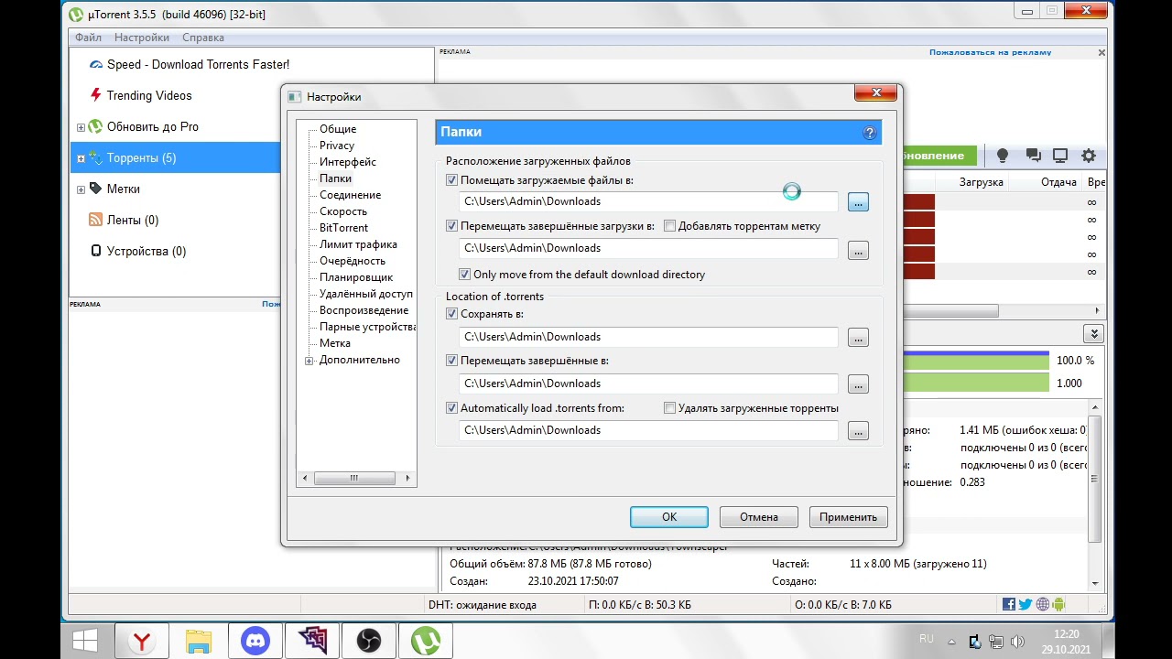Open Файл menu
Image resolution: width=1172 pixels, height=659 pixels.
tap(89, 38)
